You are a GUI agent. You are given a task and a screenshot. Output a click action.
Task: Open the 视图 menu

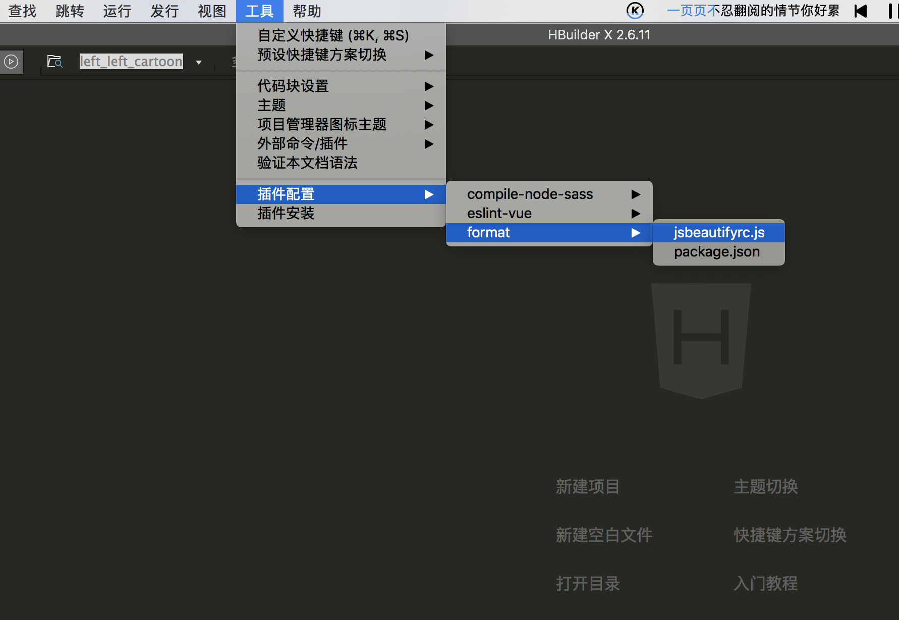click(x=212, y=11)
